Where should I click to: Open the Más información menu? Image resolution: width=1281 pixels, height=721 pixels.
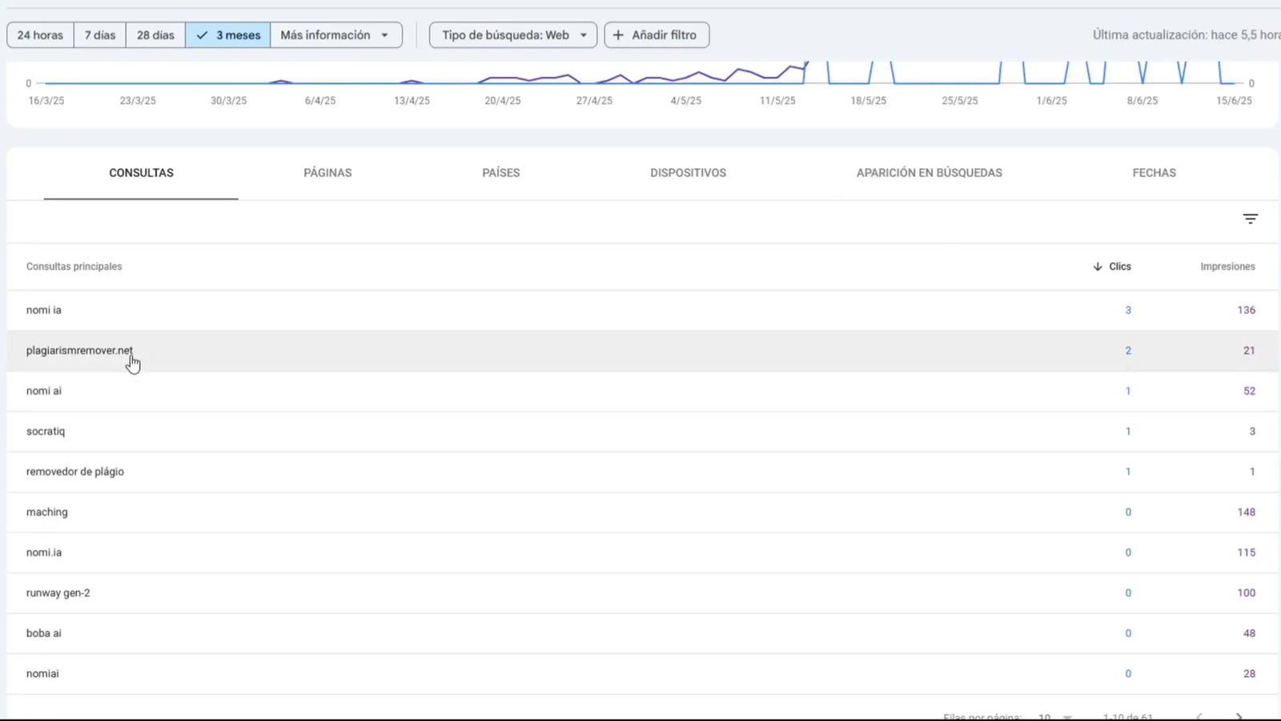tap(330, 34)
